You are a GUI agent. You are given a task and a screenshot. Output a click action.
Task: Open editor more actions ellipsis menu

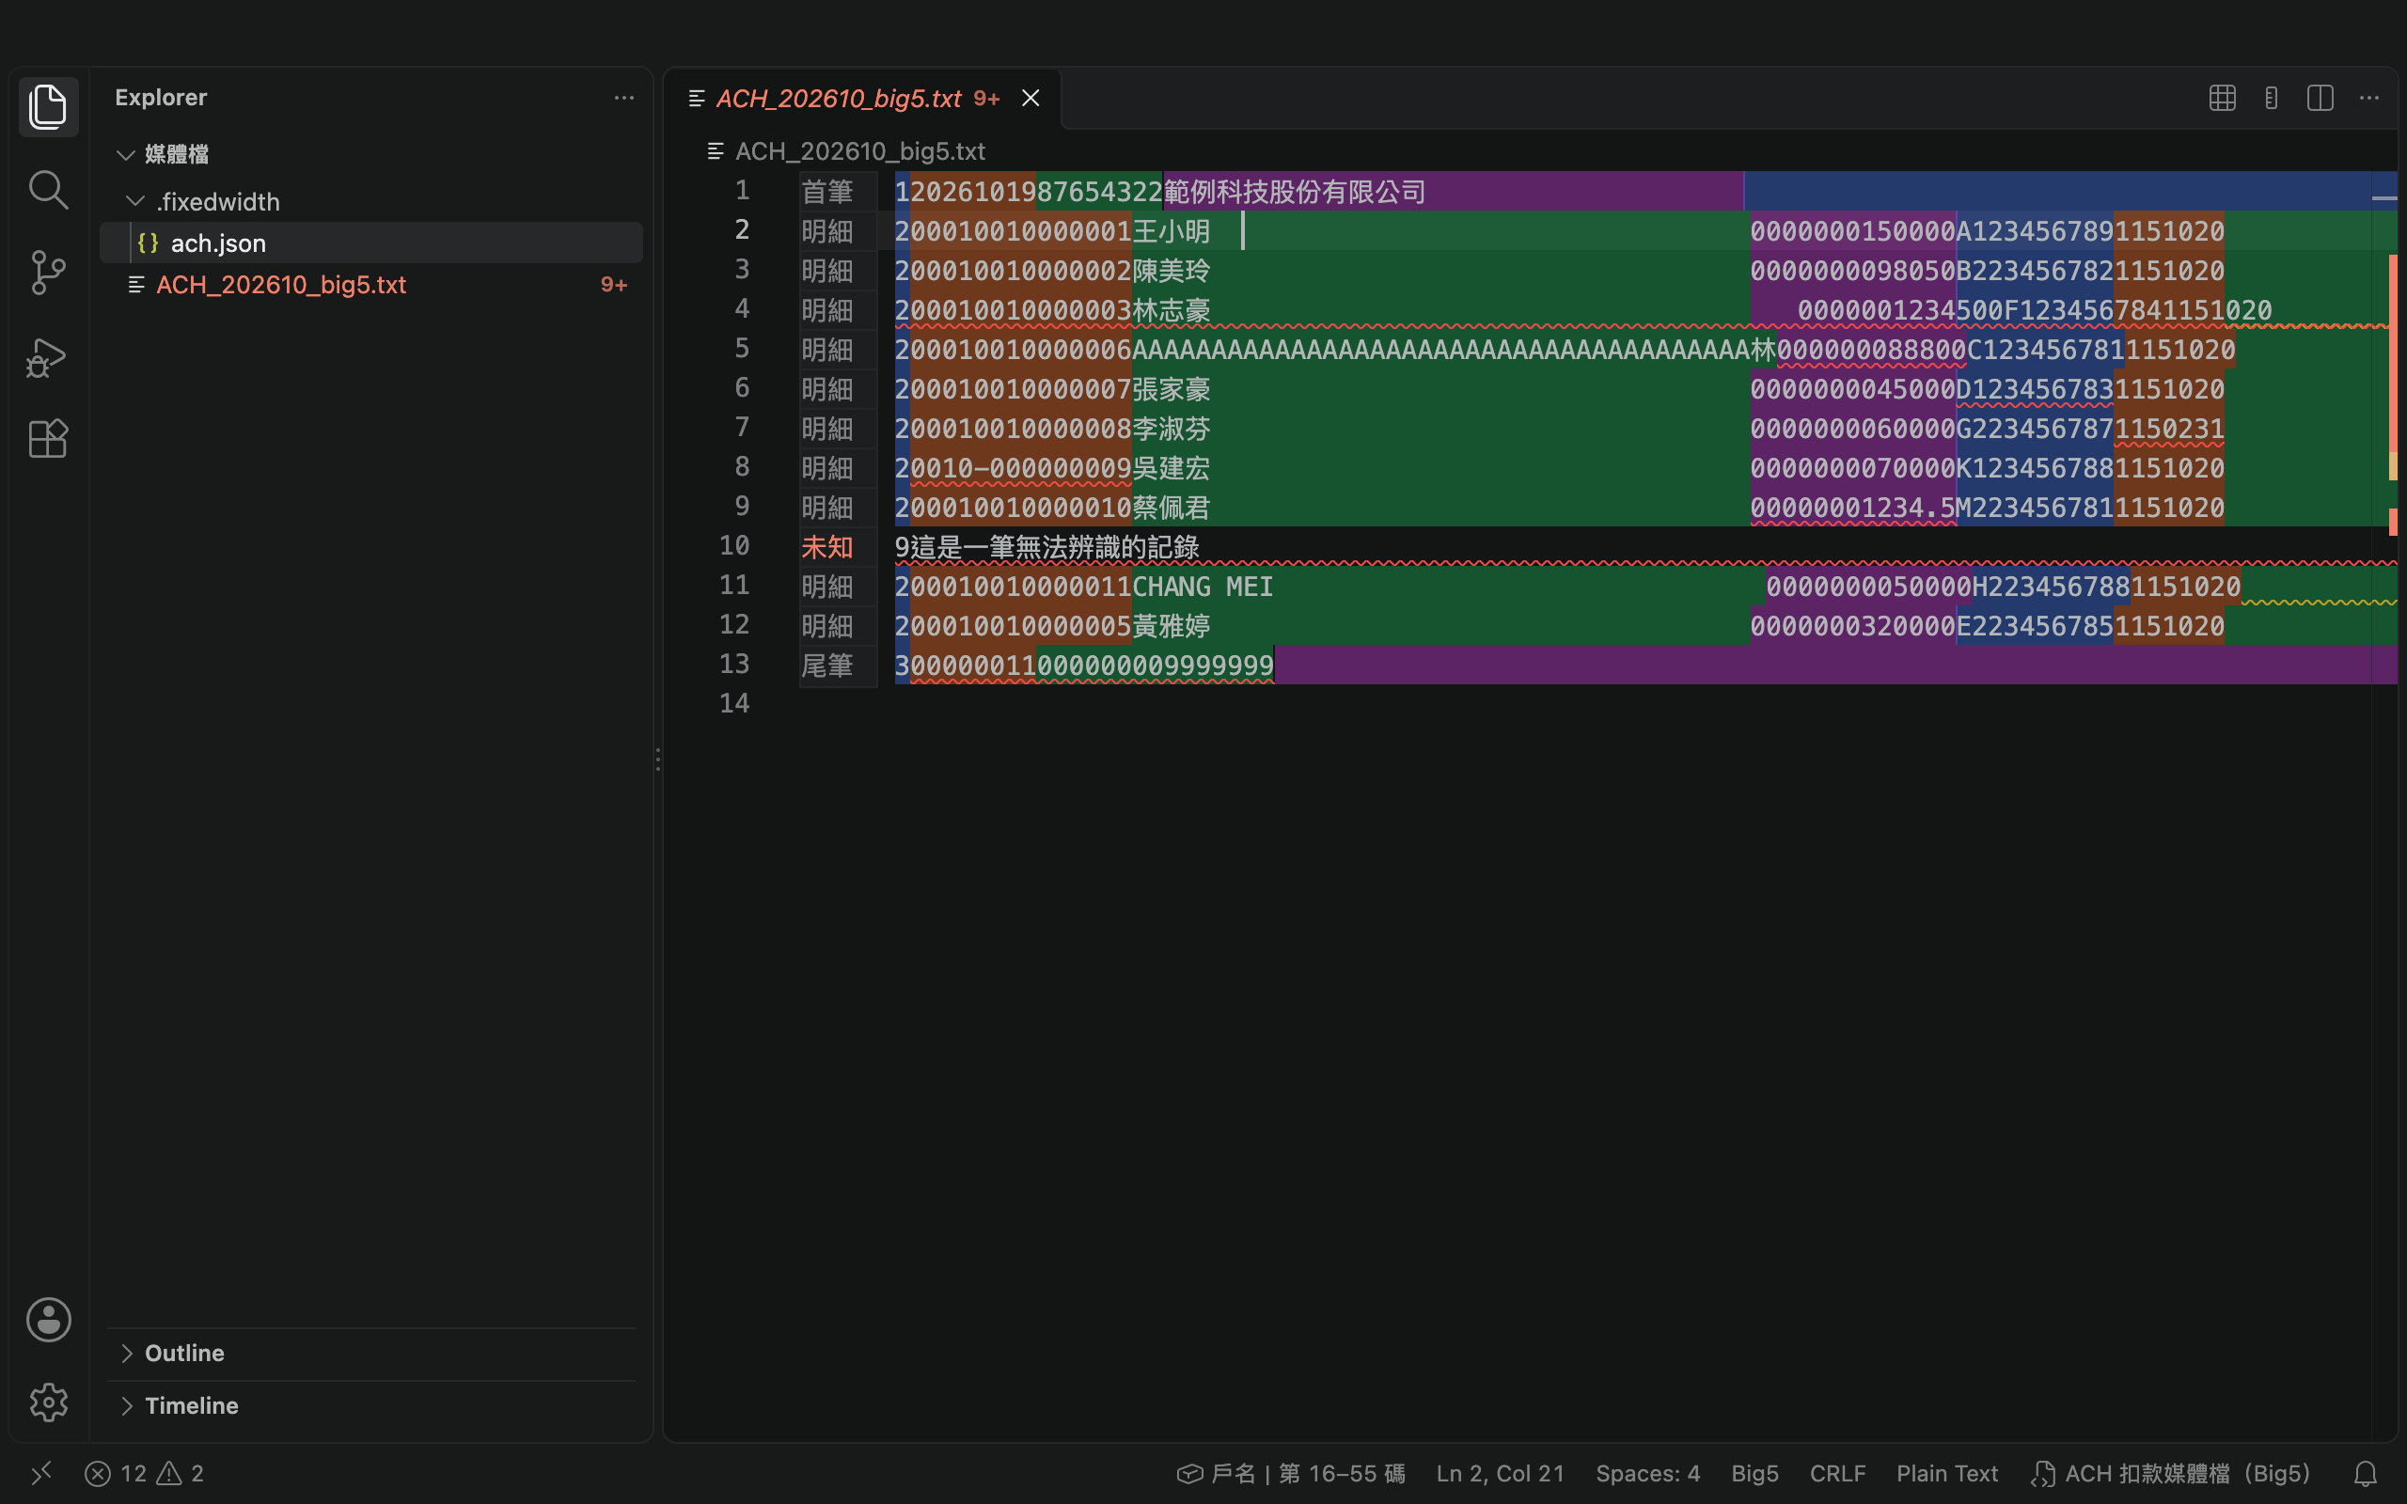pos(2369,98)
